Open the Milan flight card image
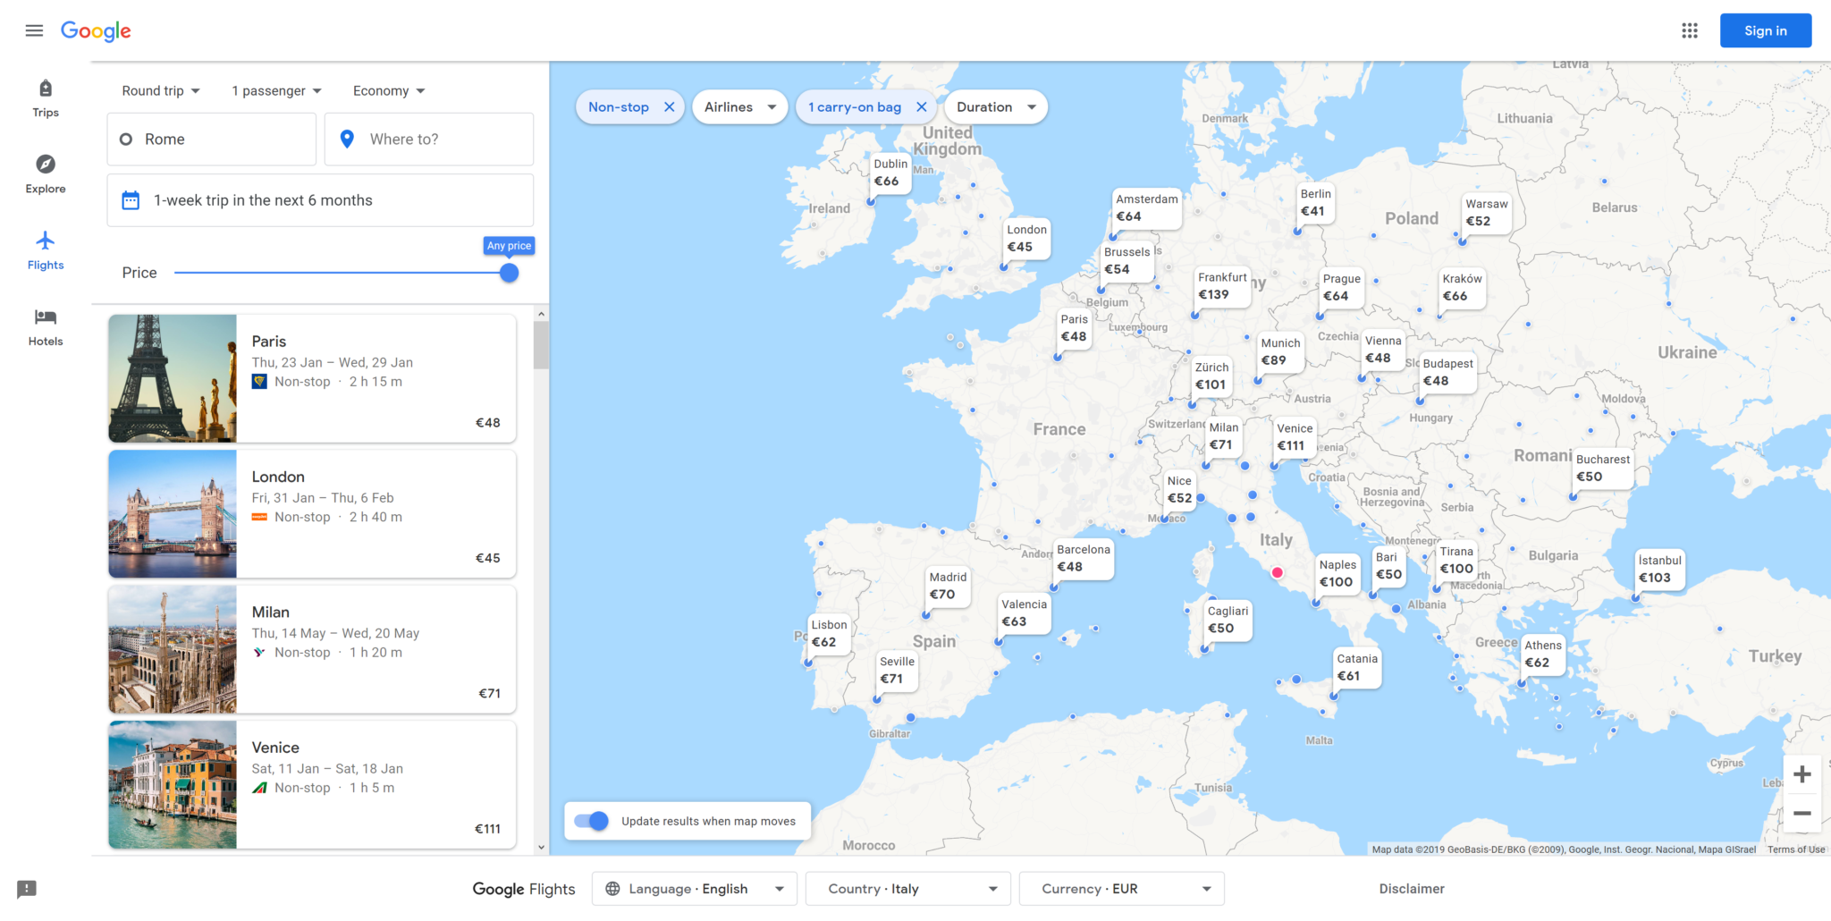 tap(173, 649)
